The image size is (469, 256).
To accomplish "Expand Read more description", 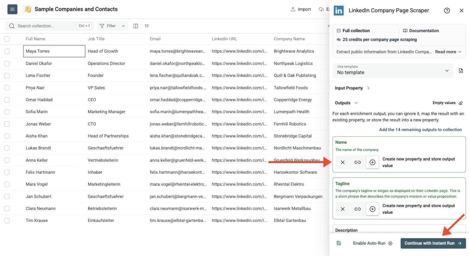I will 448,52.
